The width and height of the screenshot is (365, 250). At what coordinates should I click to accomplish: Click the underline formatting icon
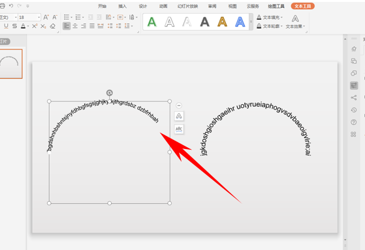pos(6,26)
